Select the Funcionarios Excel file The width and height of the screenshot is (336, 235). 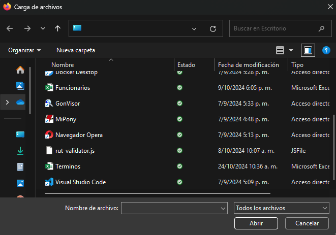click(x=72, y=88)
